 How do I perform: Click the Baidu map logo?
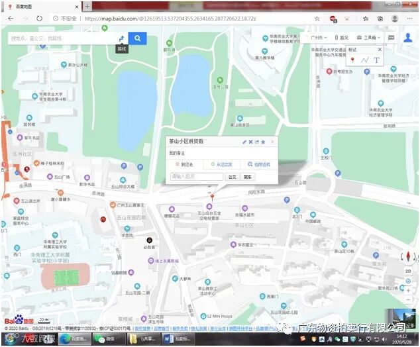coord(19,320)
